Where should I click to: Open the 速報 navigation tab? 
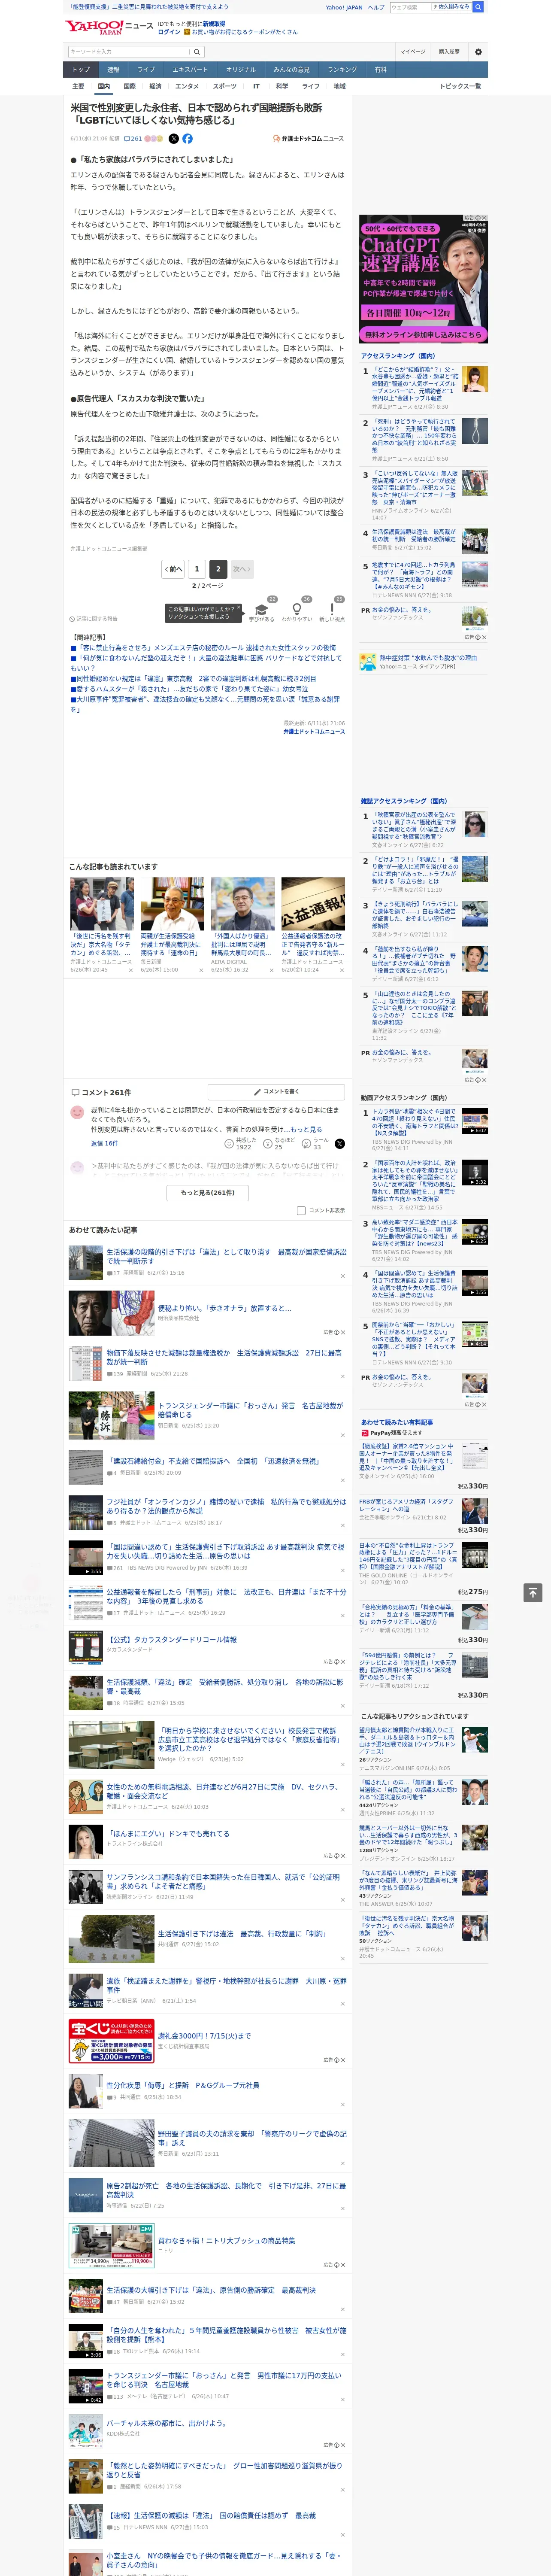click(113, 70)
